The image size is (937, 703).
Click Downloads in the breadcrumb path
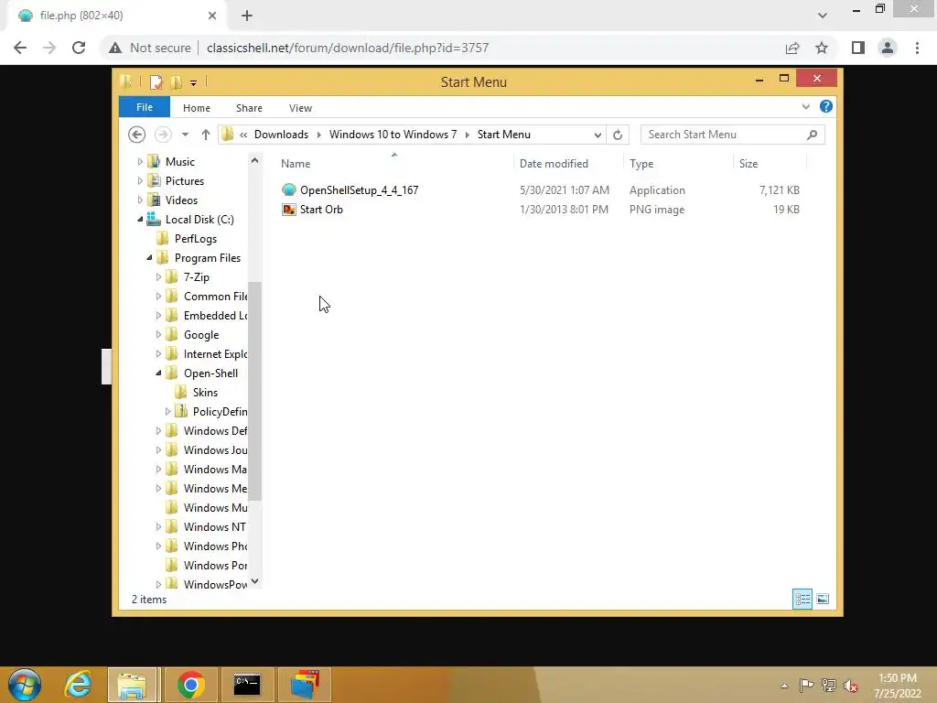tap(281, 135)
